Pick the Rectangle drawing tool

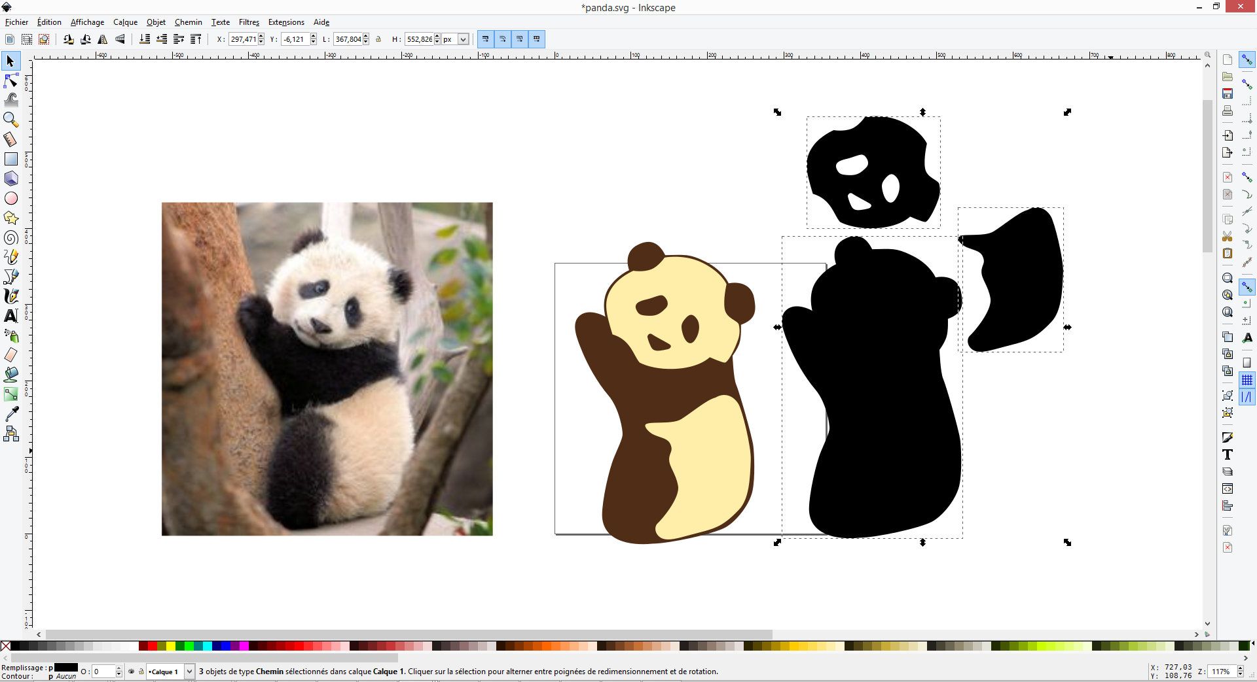(11, 159)
